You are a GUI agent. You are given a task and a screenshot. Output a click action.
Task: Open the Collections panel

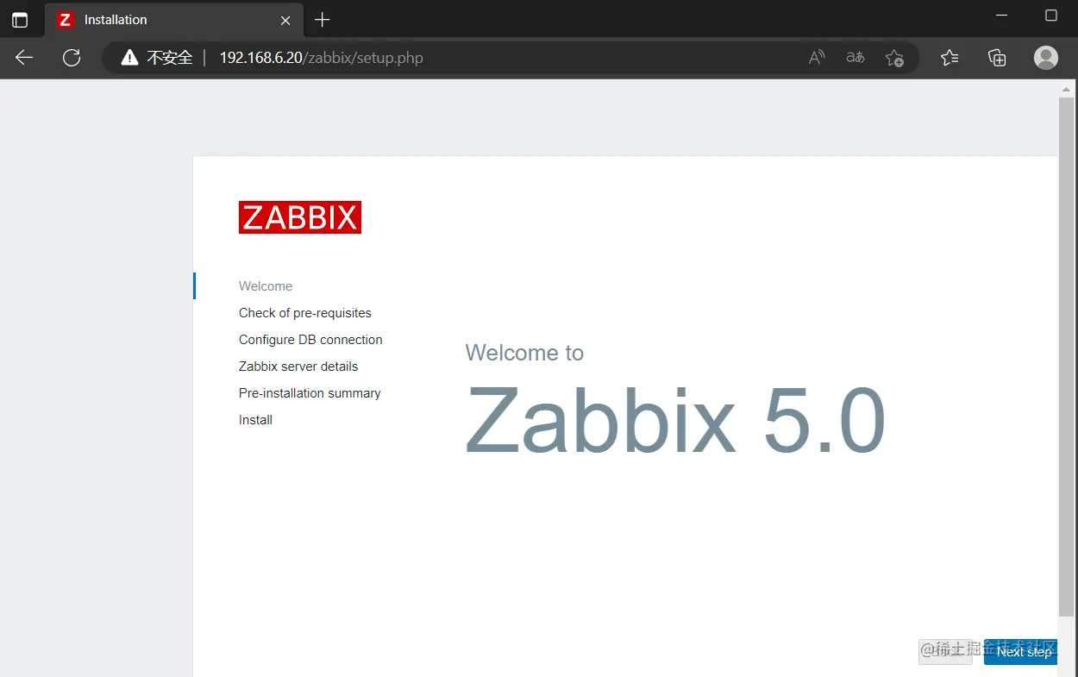coord(997,58)
